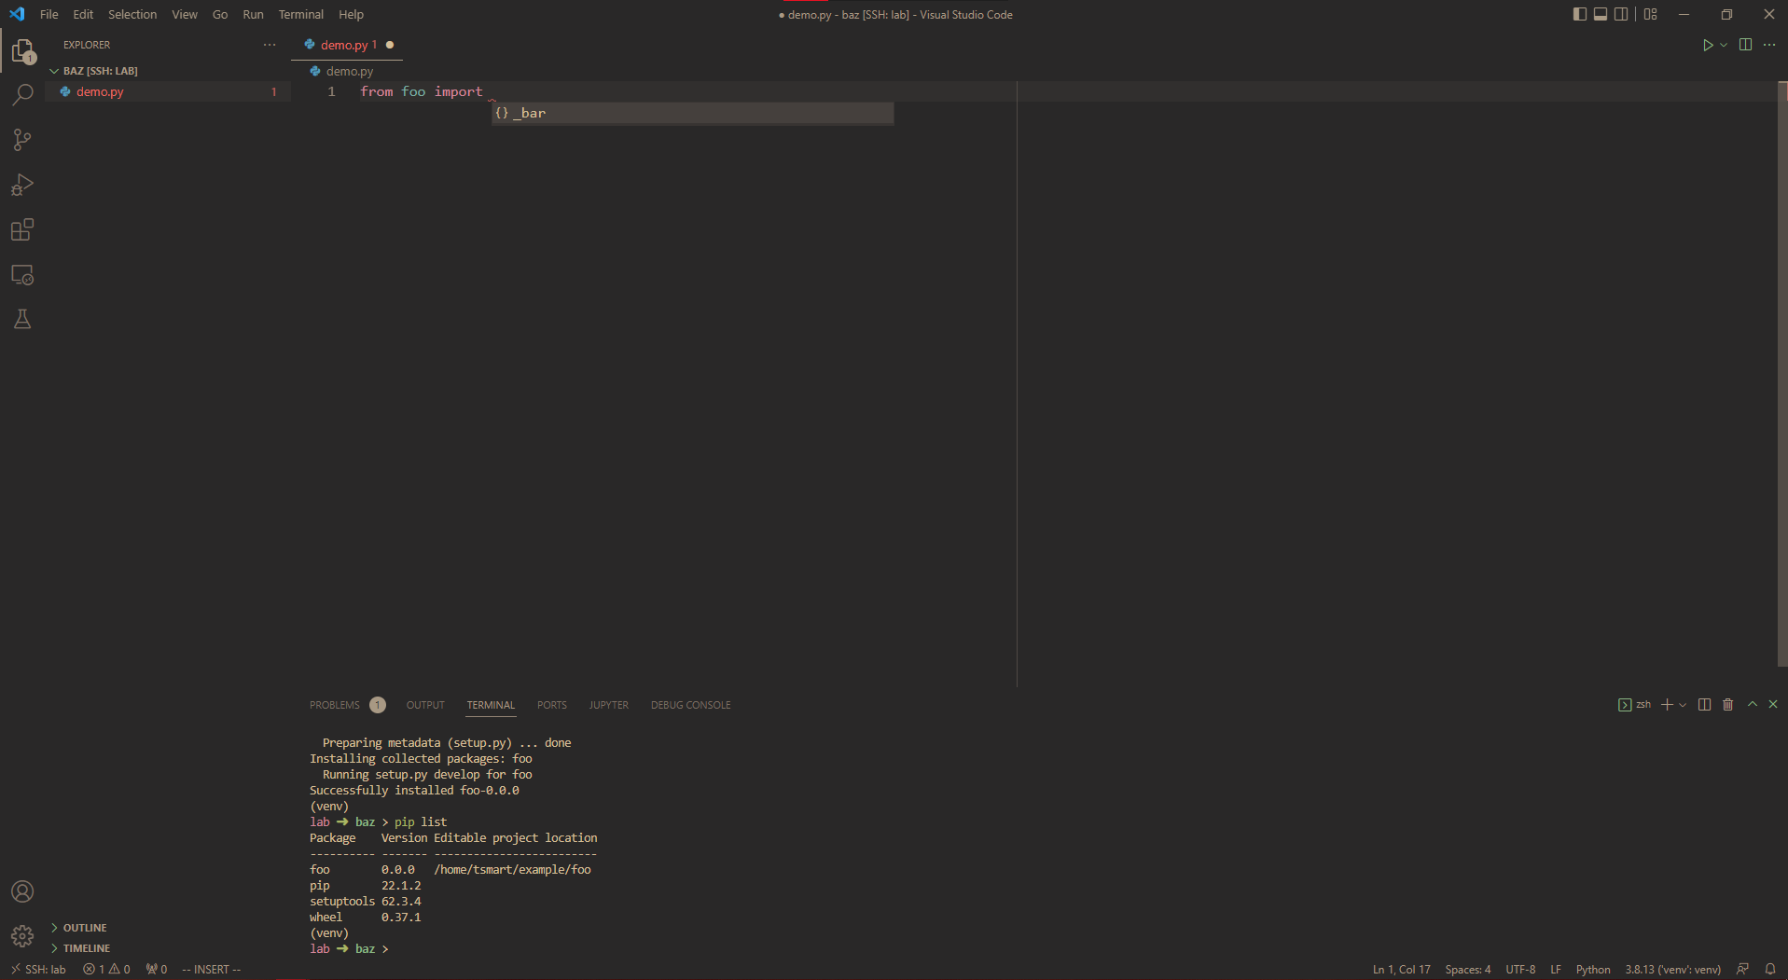This screenshot has width=1788, height=980.
Task: Open the Extensions view
Action: pyautogui.click(x=22, y=229)
